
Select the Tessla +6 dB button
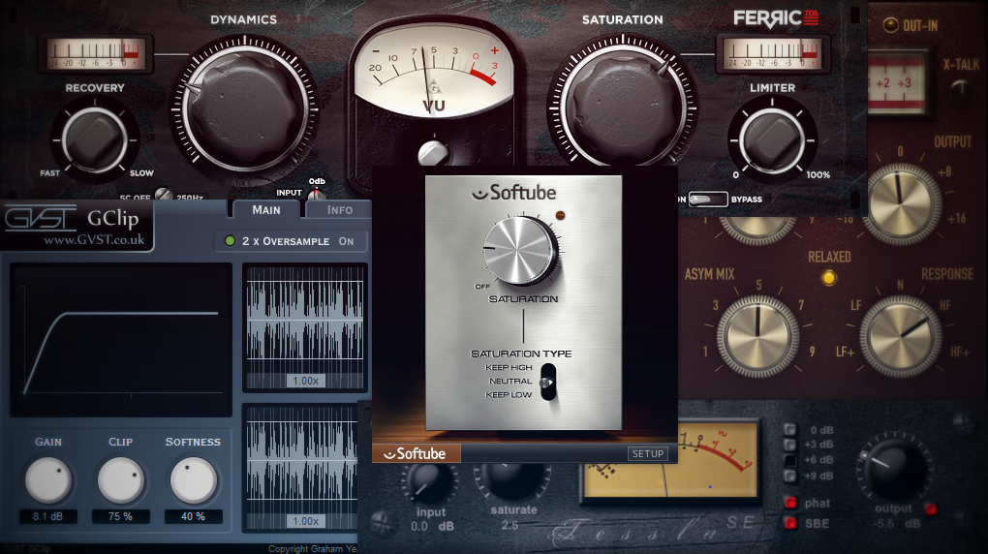coord(789,460)
